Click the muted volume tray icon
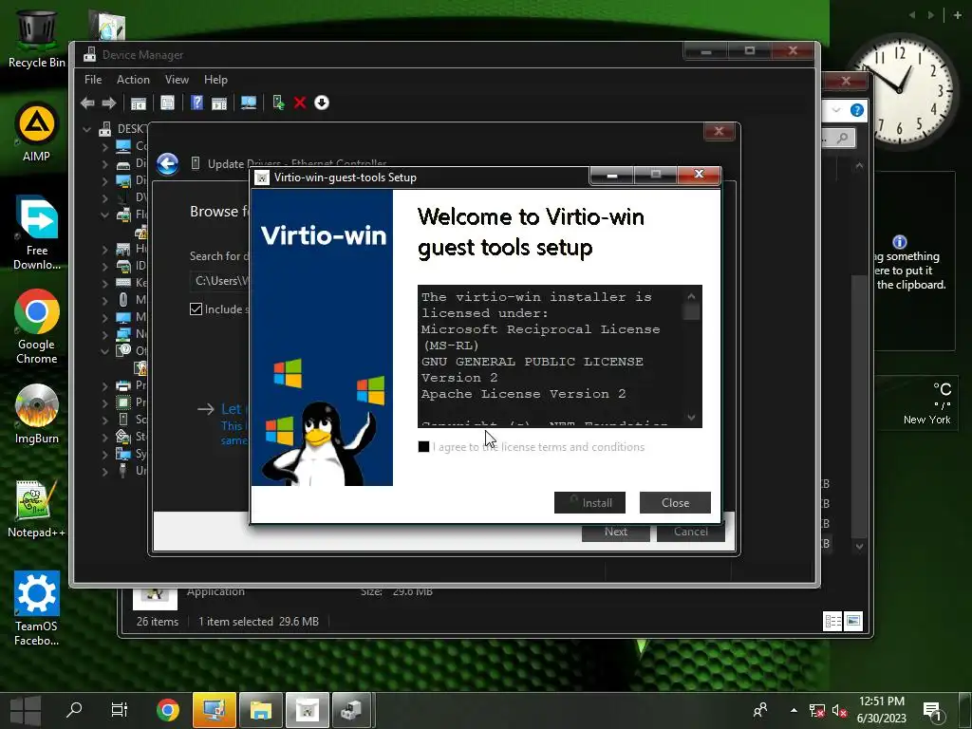Image resolution: width=972 pixels, height=729 pixels. tap(839, 710)
